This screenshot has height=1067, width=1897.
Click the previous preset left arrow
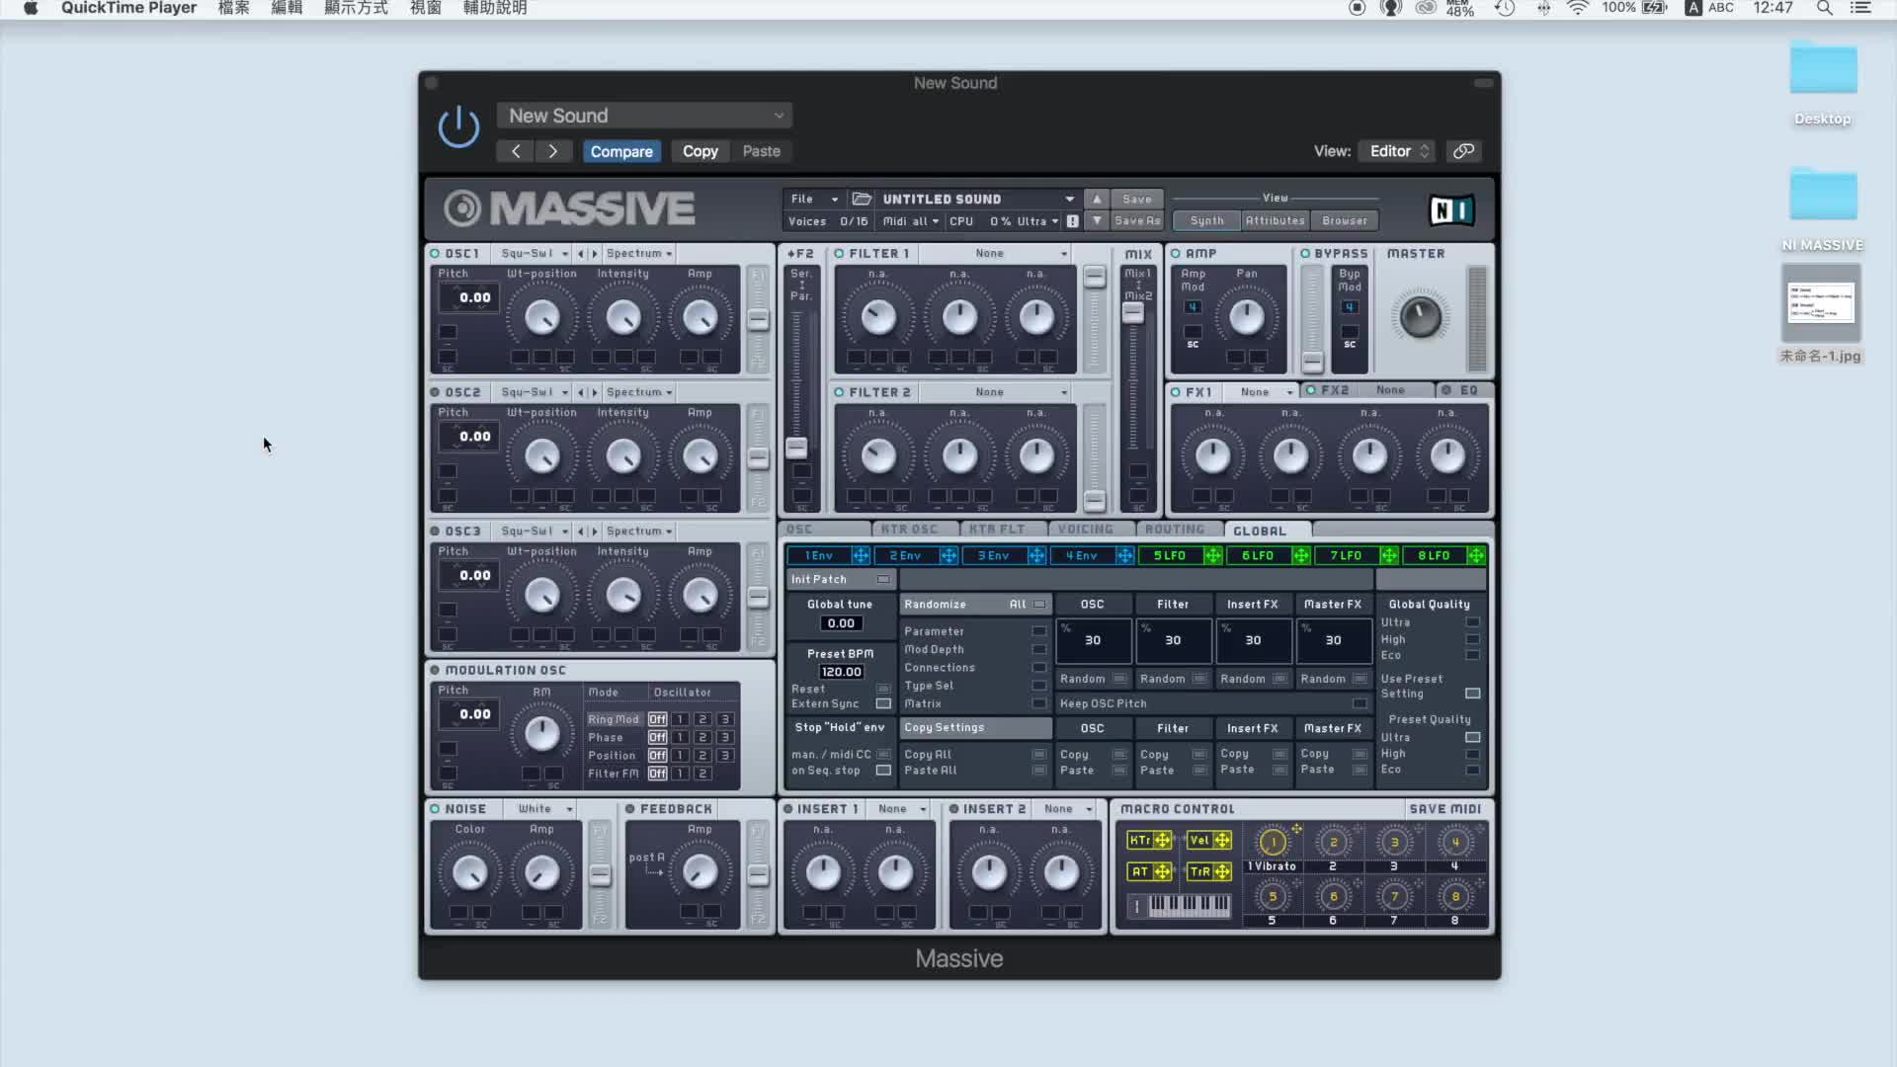(x=516, y=151)
